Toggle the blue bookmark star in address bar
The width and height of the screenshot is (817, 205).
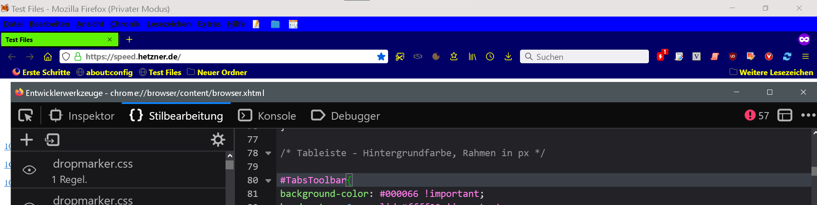point(381,56)
